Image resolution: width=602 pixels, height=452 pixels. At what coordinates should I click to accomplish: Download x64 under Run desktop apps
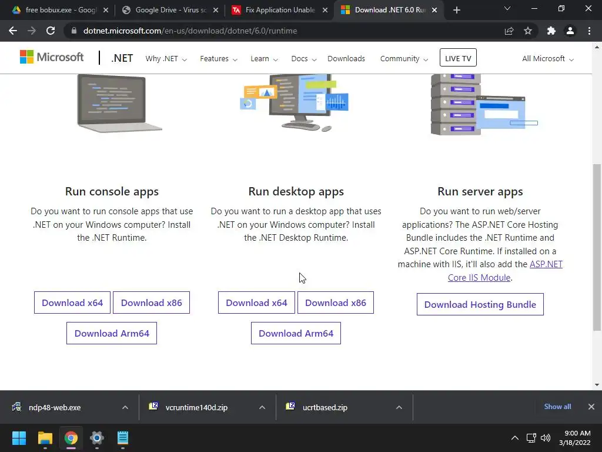click(256, 303)
